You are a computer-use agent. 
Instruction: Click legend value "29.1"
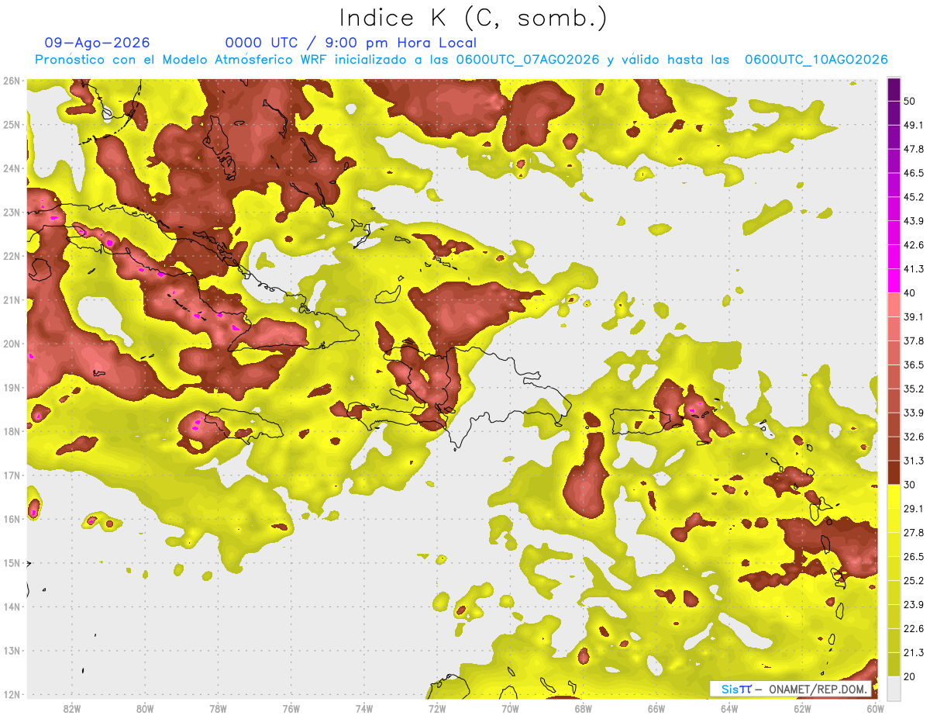pos(914,508)
